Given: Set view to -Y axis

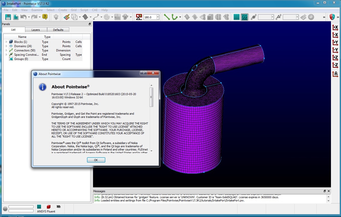Looking at the screenshot, I should [x=335, y=50].
